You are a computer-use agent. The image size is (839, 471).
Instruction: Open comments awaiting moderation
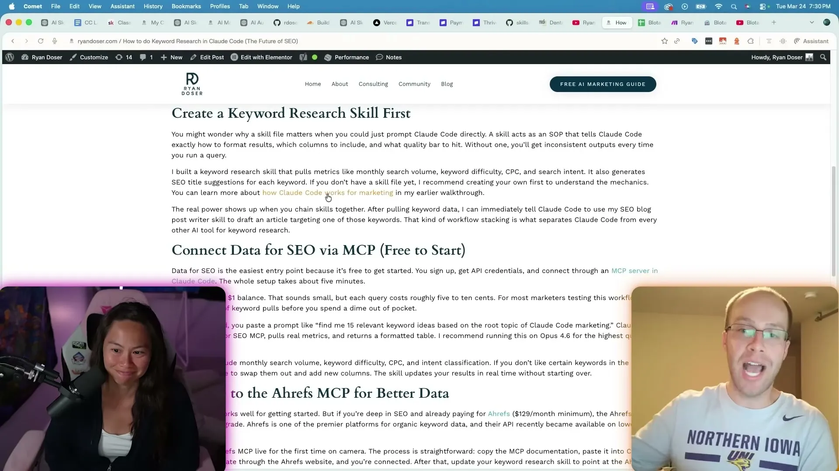146,57
